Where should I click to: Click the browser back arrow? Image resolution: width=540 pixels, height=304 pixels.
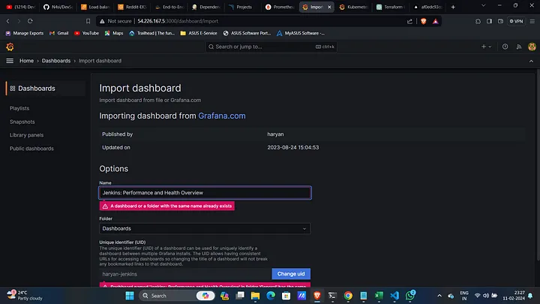coord(7,21)
